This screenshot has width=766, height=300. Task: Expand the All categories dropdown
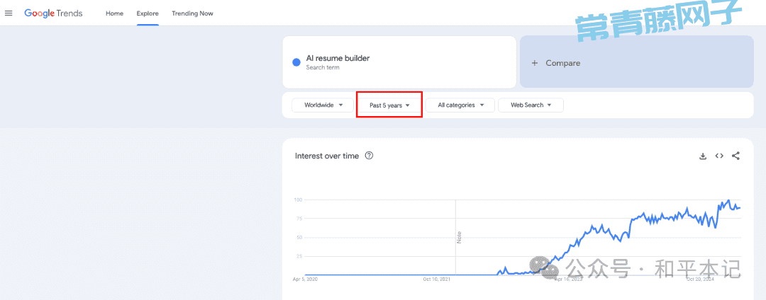click(x=460, y=105)
